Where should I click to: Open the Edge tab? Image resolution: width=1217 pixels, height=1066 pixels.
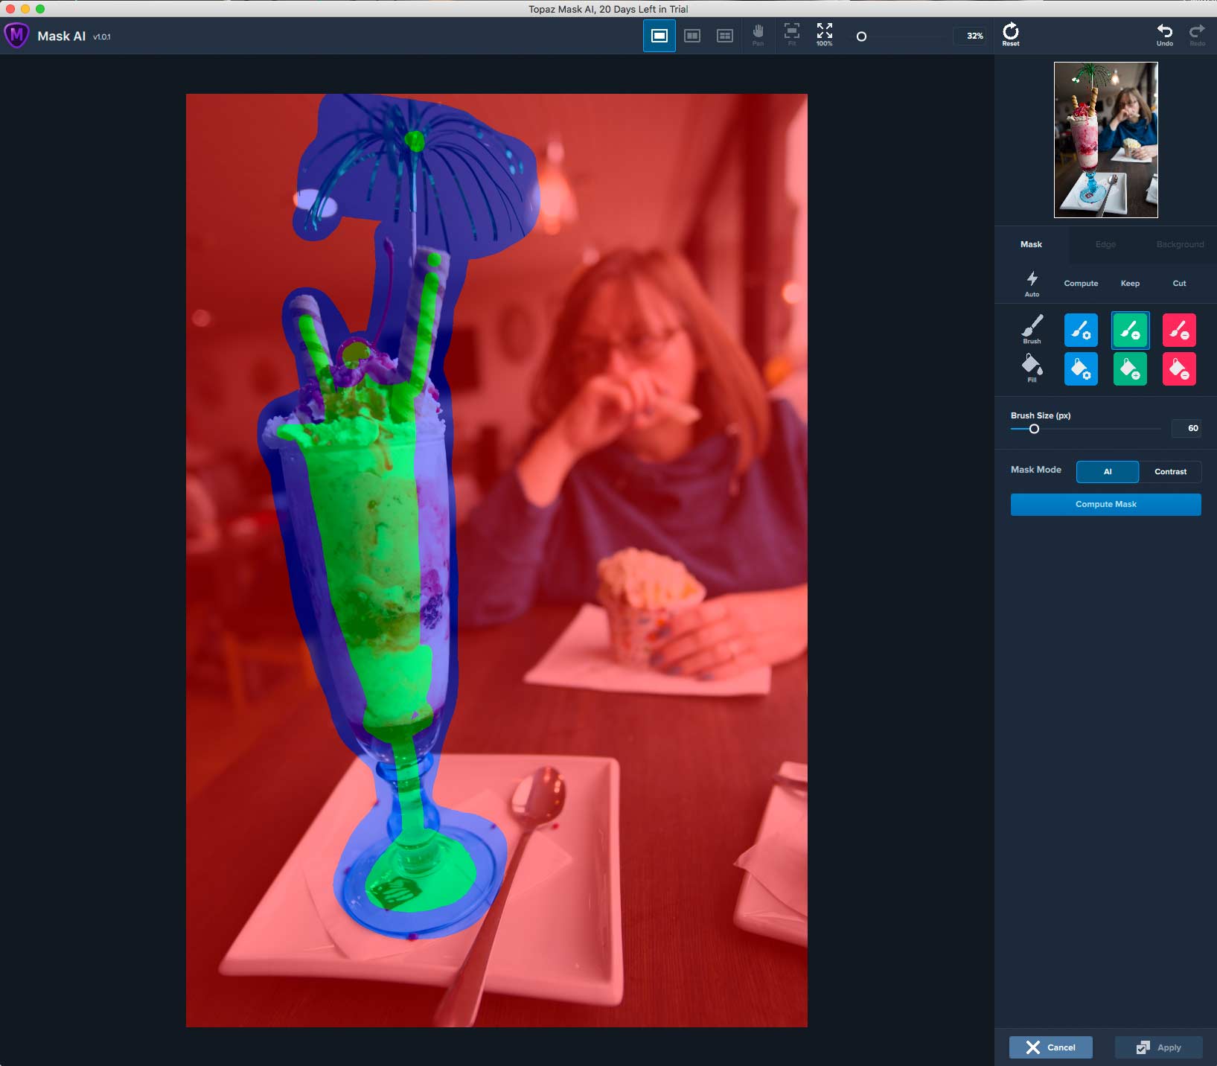coord(1105,244)
